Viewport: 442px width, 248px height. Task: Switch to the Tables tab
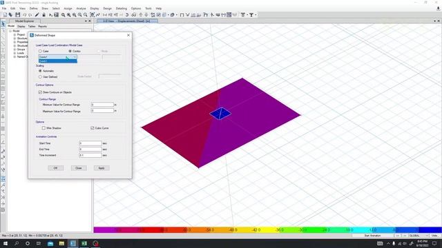click(32, 26)
